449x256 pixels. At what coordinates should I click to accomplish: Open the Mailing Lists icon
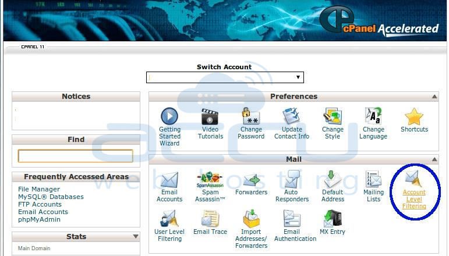(x=373, y=179)
